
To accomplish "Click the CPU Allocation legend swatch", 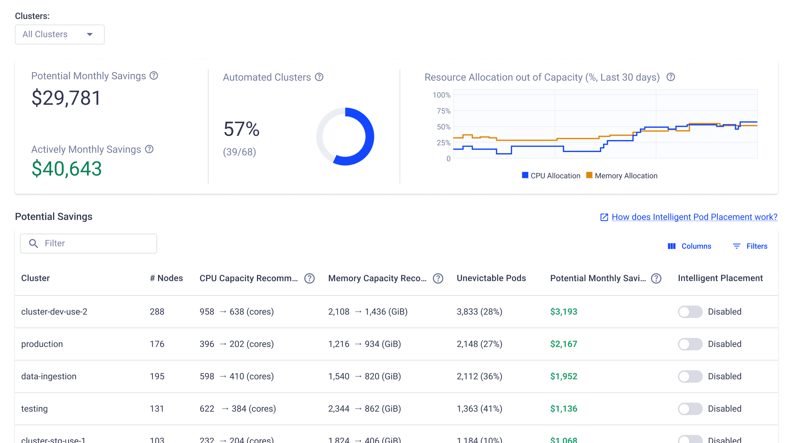I will pos(525,175).
